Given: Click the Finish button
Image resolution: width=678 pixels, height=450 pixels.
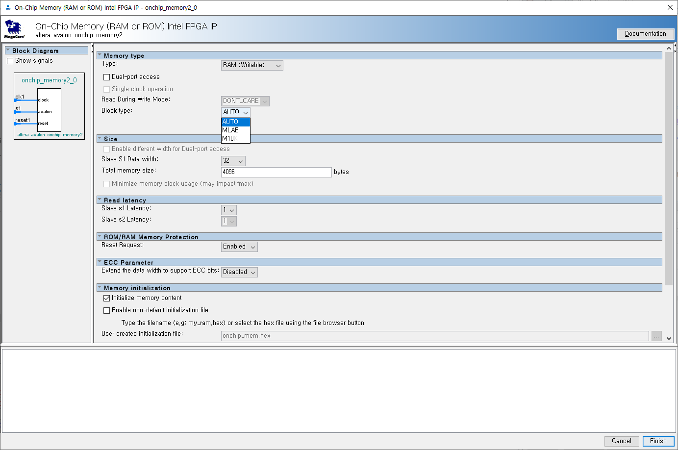Looking at the screenshot, I should coord(658,441).
